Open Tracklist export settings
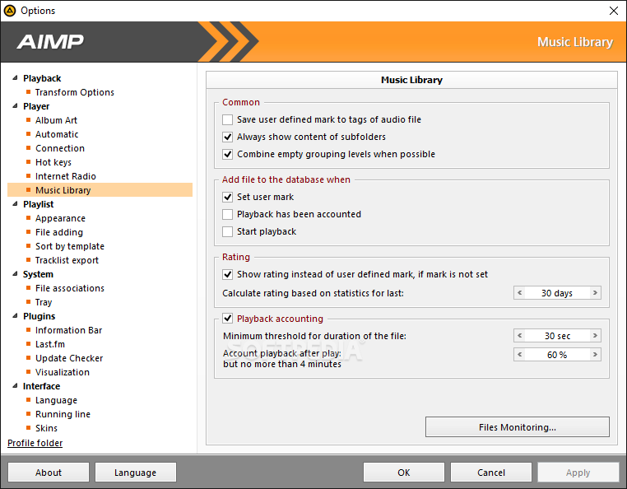The image size is (627, 489). (x=67, y=260)
